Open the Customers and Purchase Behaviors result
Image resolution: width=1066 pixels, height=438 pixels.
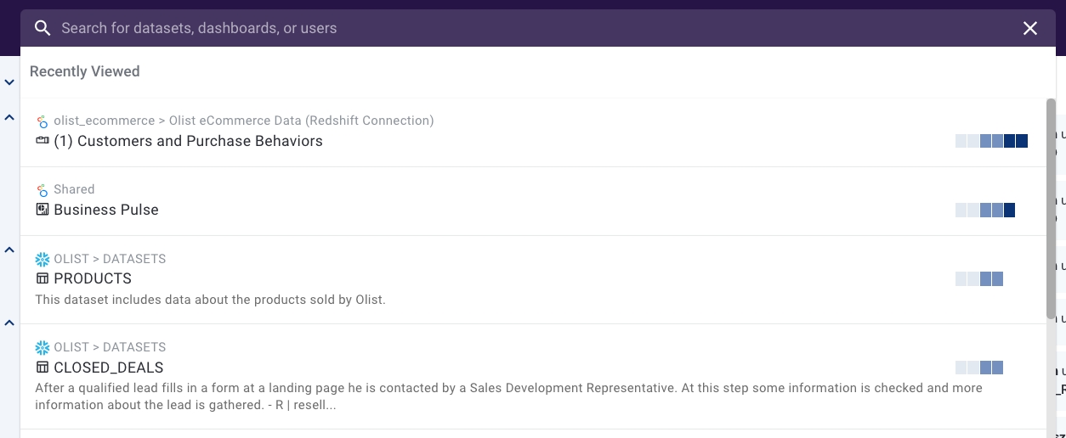[x=188, y=141]
